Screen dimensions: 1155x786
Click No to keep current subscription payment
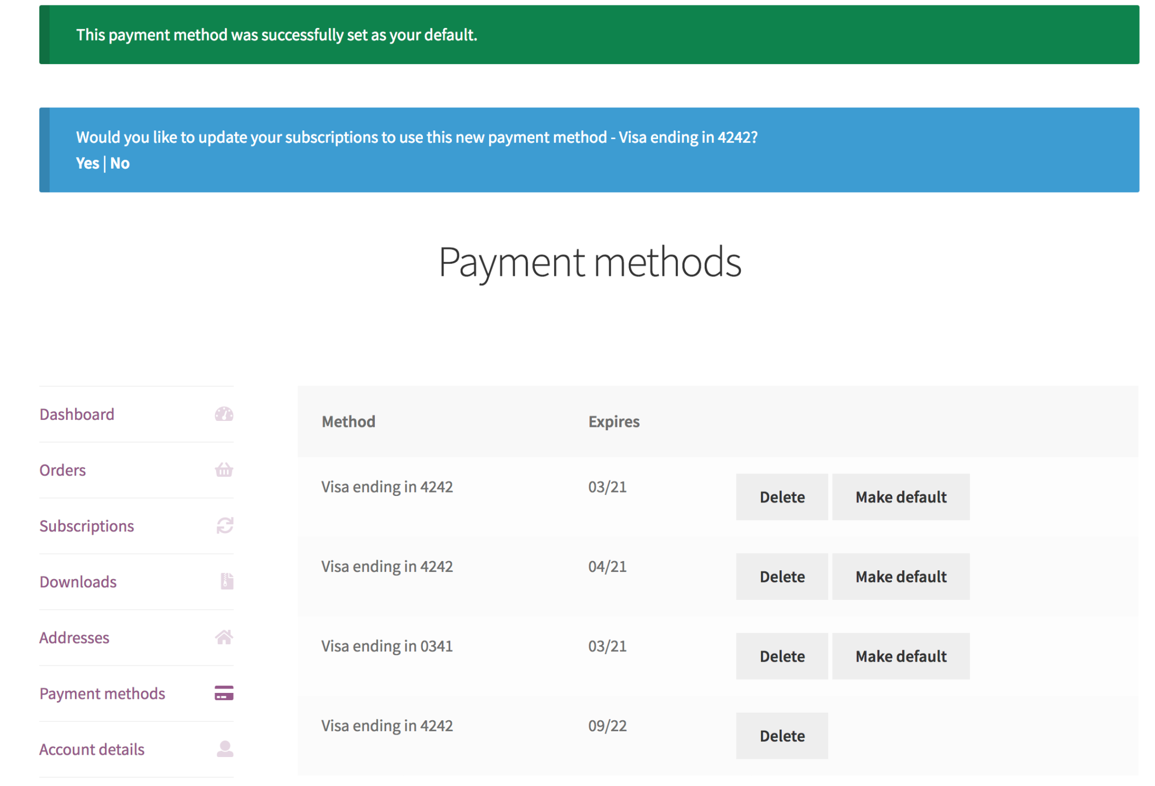(120, 163)
